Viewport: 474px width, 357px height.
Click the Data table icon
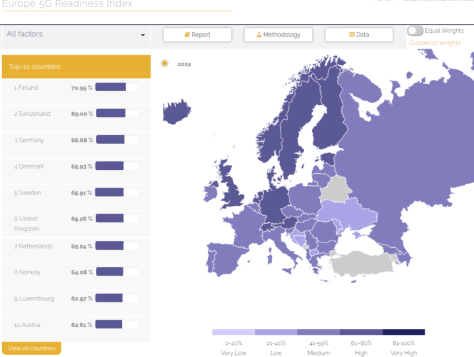tap(352, 35)
